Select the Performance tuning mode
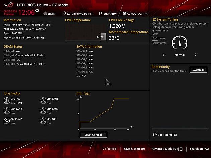This screenshot has height=158, width=211. (x=159, y=38)
